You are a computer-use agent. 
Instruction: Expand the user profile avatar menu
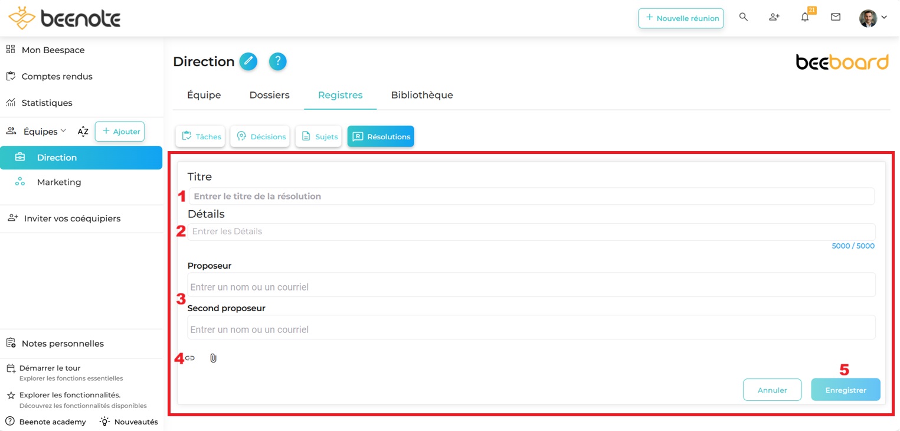click(x=873, y=18)
